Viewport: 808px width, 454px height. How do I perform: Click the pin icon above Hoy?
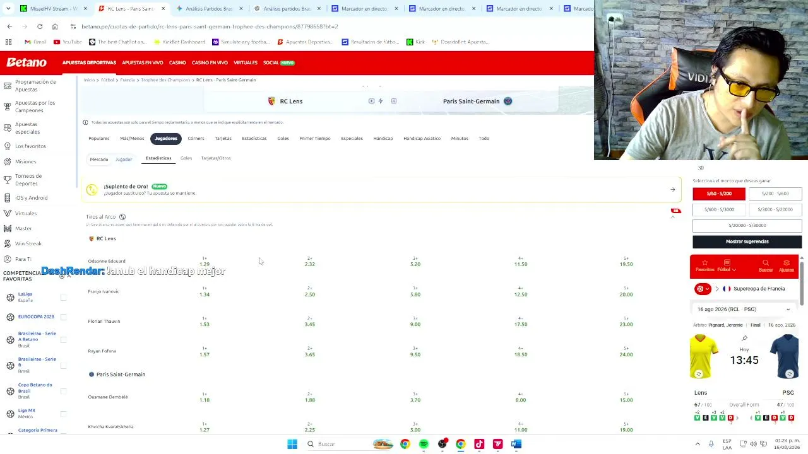[744, 339]
